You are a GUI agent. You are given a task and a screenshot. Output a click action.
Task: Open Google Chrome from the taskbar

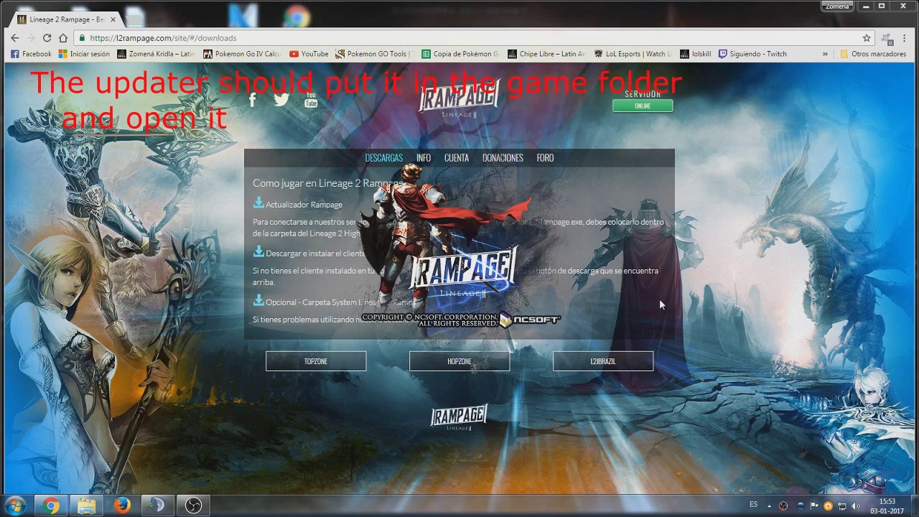[x=50, y=506]
